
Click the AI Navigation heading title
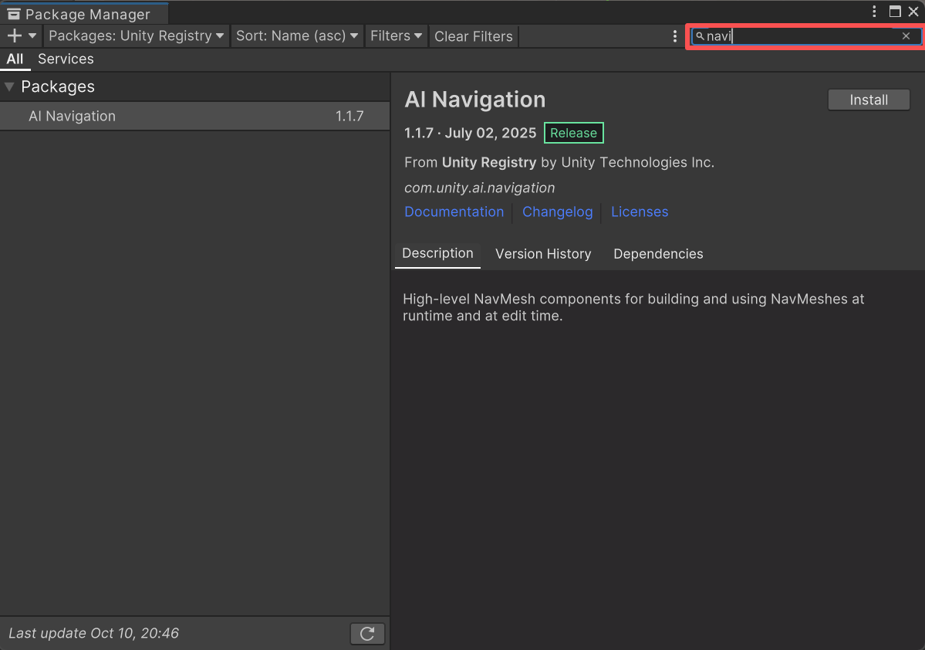(x=475, y=99)
